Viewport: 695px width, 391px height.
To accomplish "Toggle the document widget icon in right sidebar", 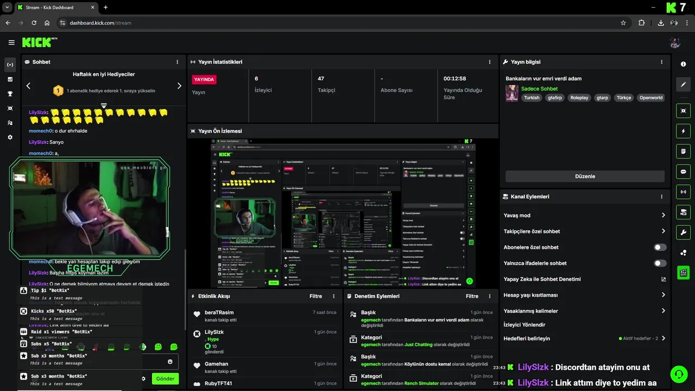I will pos(683,151).
